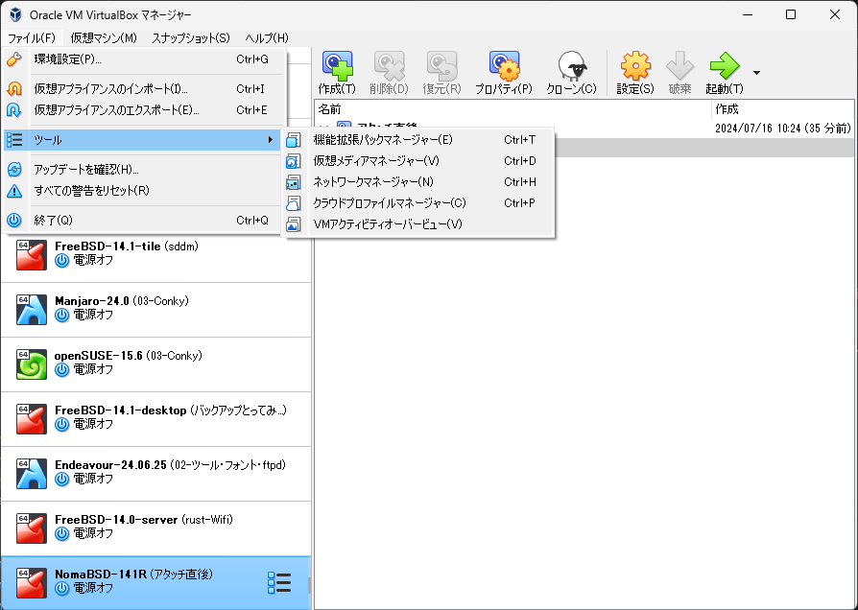Click the wrench icon beside 環境設定(P)
Viewport: 858px width, 610px height.
[x=14, y=59]
